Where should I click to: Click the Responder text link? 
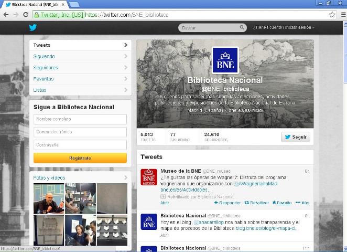click(230, 203)
